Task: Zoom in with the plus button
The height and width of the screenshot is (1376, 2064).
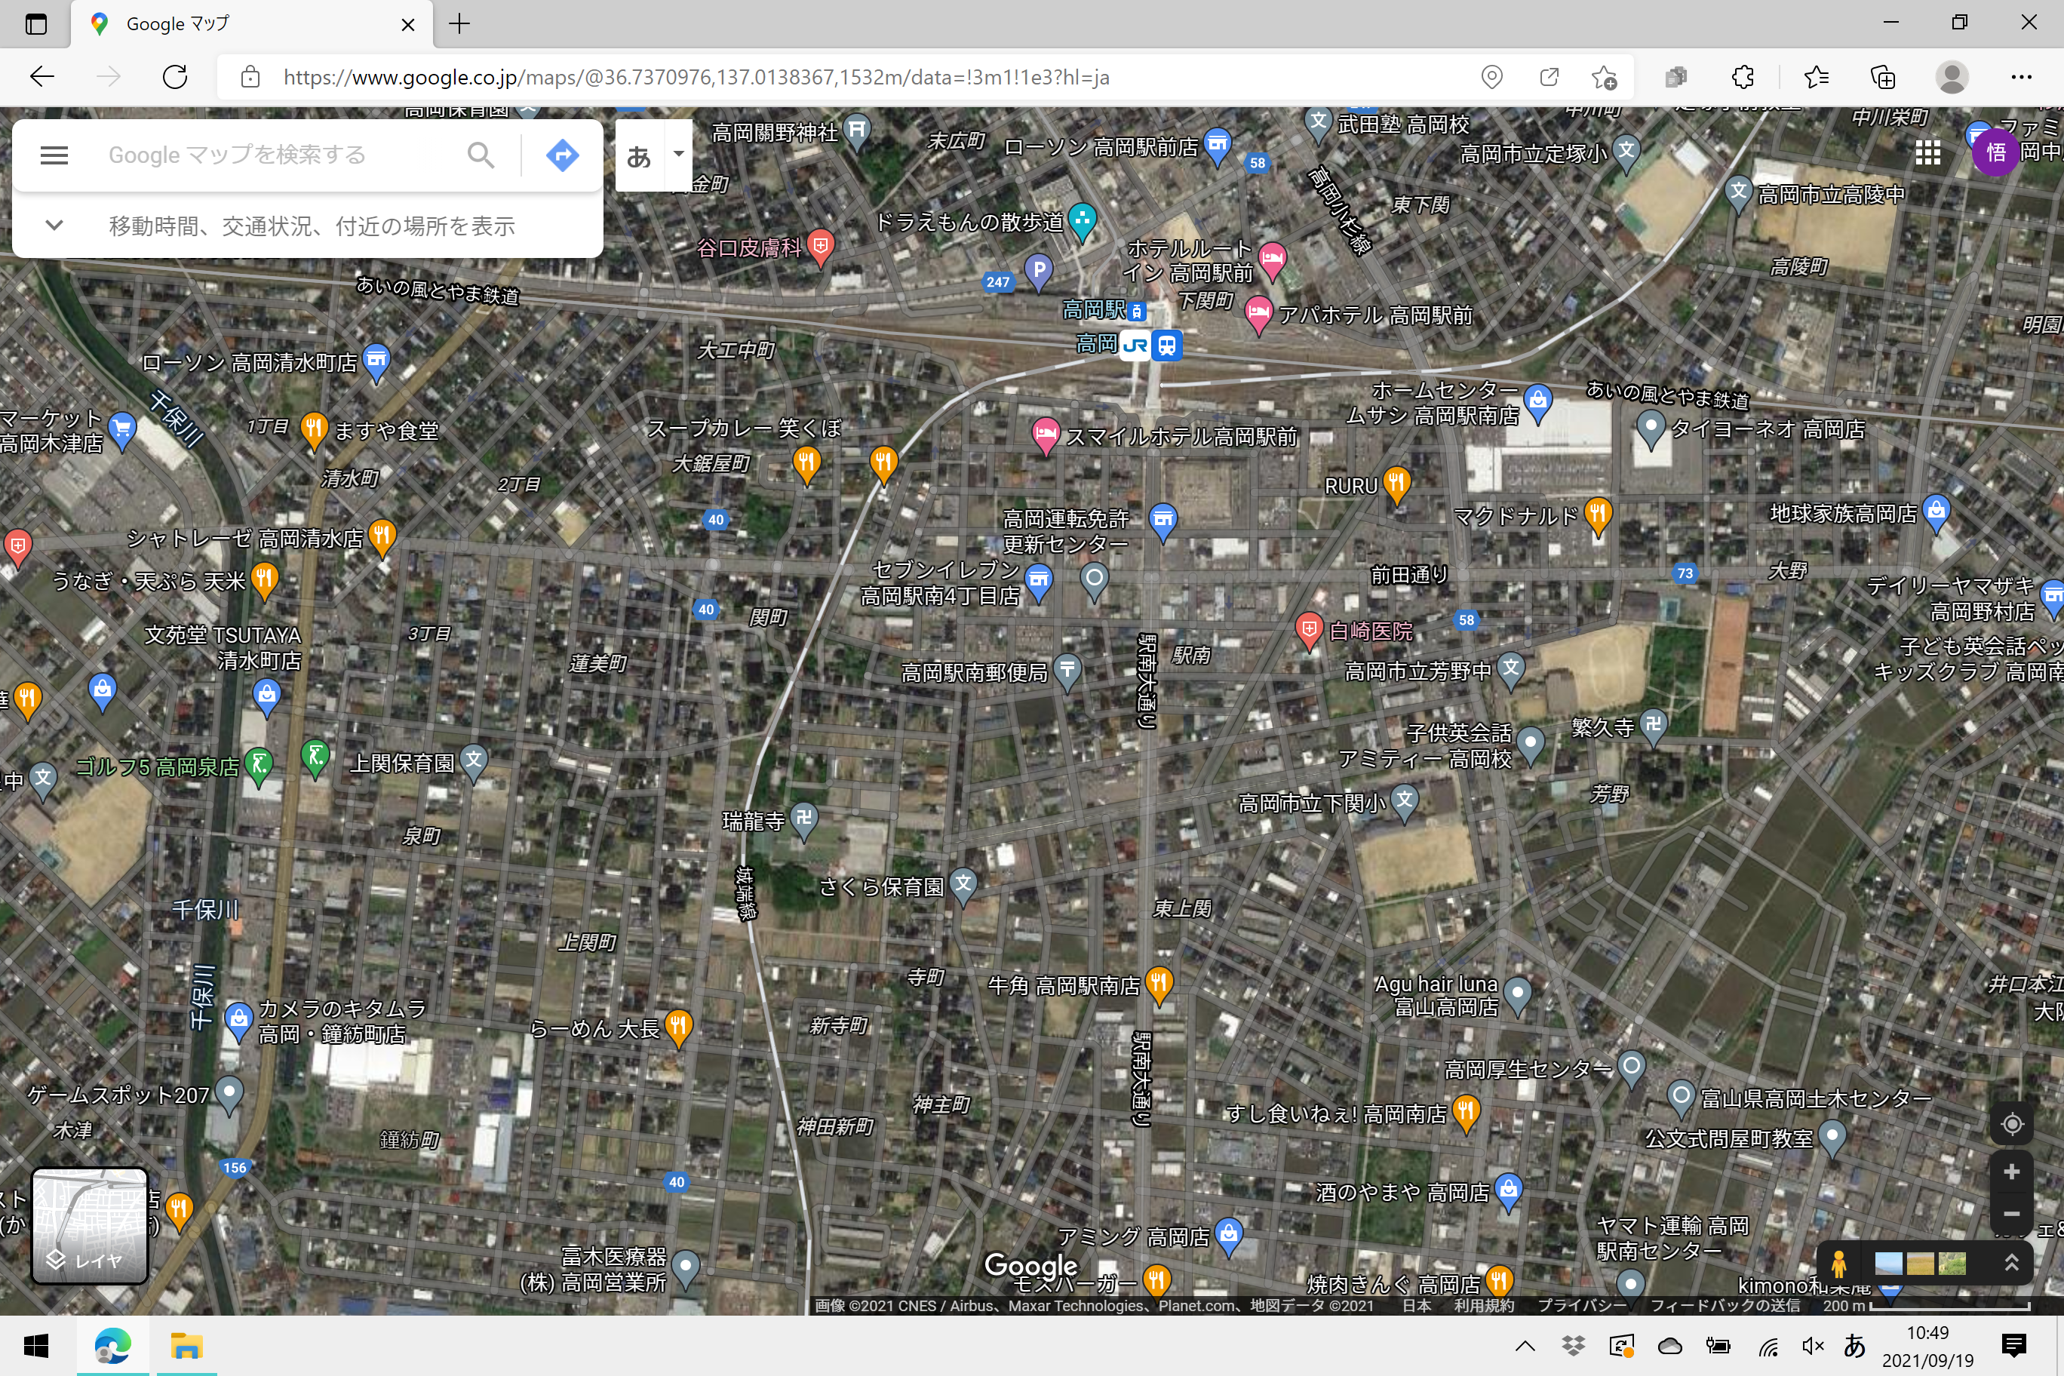Action: click(2011, 1172)
